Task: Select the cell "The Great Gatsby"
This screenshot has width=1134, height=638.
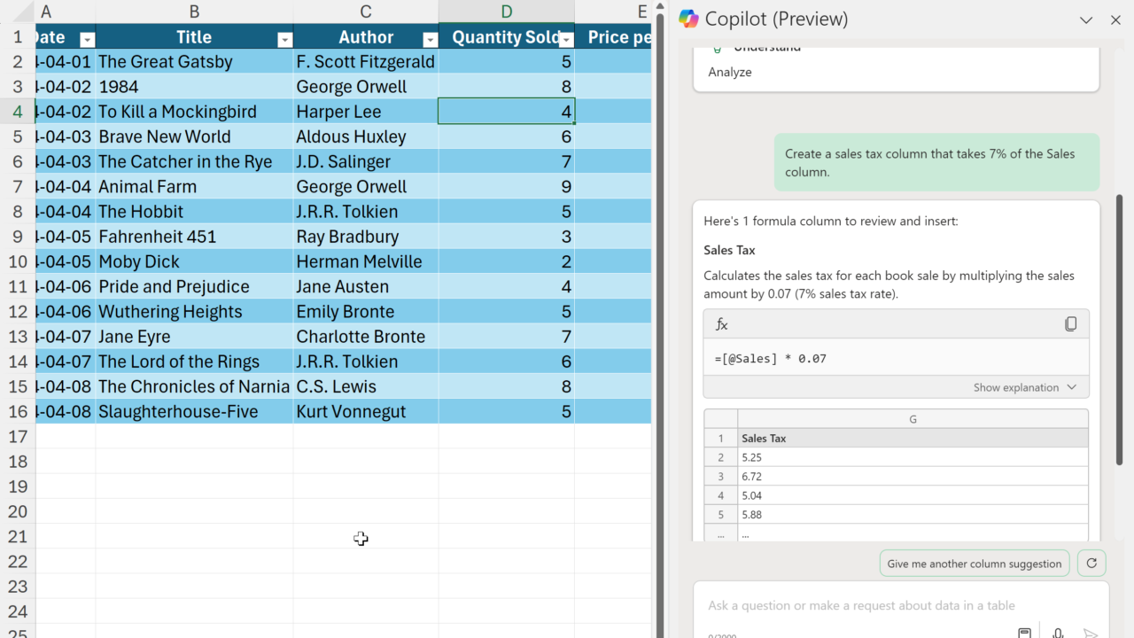Action: [x=194, y=62]
